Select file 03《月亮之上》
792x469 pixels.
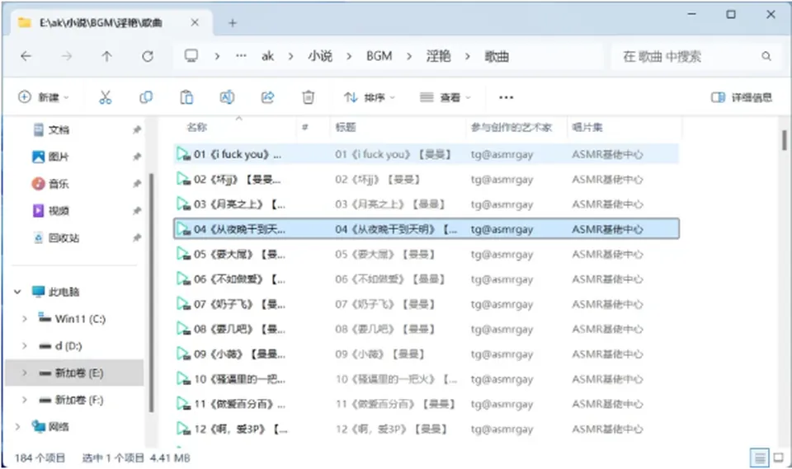click(426, 204)
